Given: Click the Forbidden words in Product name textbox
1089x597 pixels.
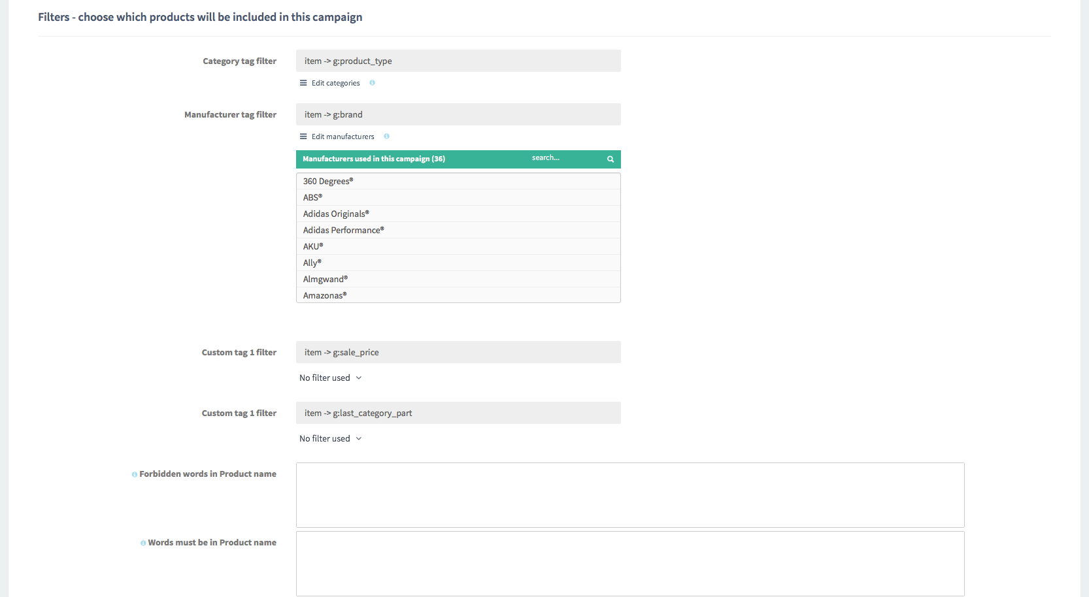Looking at the screenshot, I should point(629,494).
